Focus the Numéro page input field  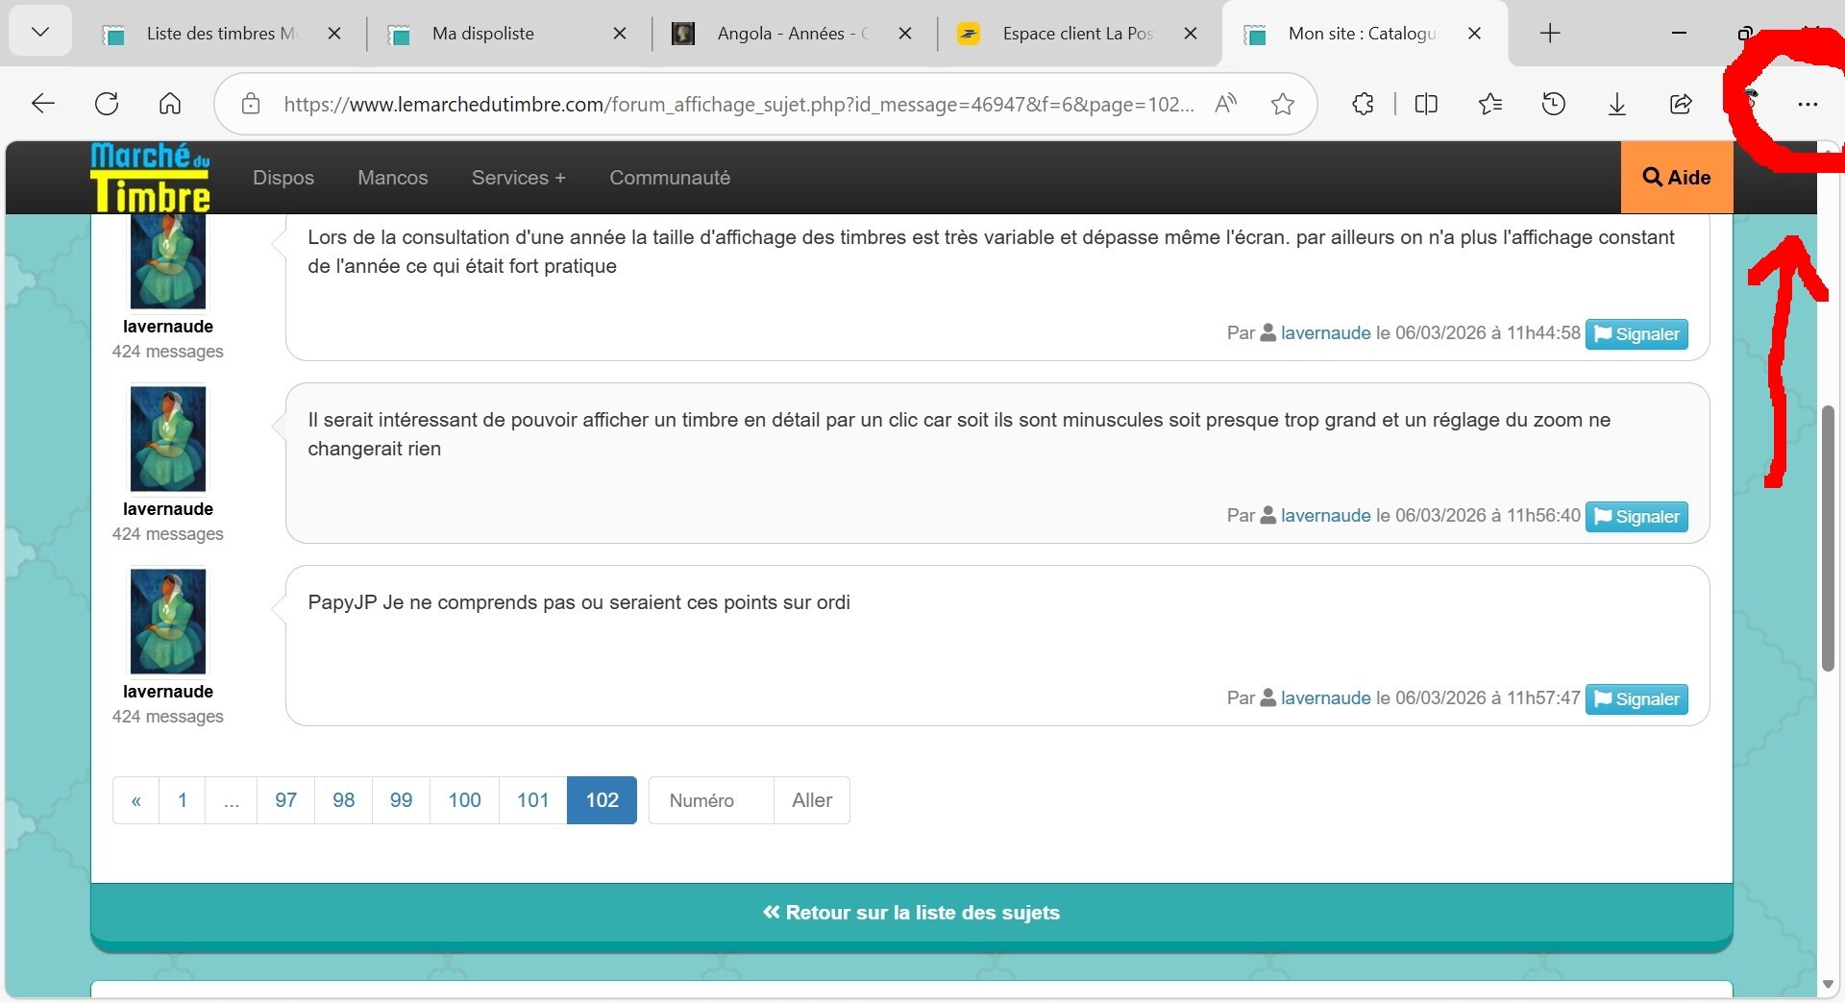(x=711, y=800)
